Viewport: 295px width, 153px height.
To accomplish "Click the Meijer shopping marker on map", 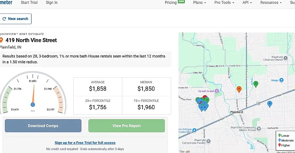I will pyautogui.click(x=282, y=80).
